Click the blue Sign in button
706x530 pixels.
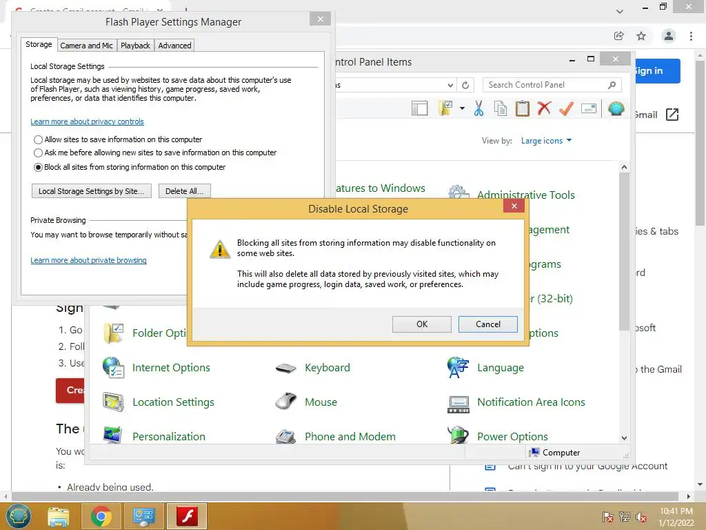tap(657, 71)
